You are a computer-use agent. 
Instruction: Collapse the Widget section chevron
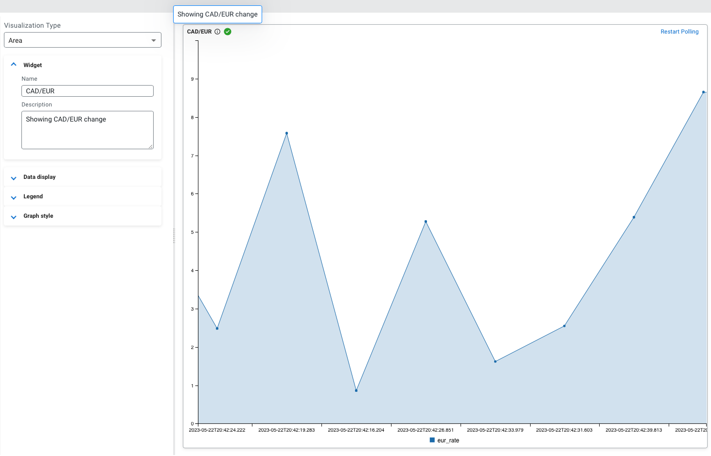[14, 65]
